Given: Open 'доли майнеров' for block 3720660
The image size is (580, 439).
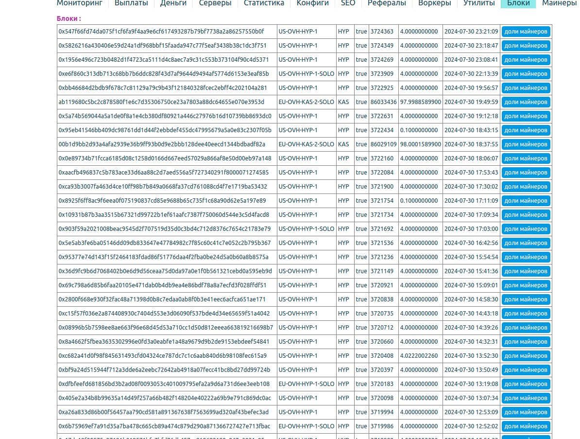Looking at the screenshot, I should (526, 342).
